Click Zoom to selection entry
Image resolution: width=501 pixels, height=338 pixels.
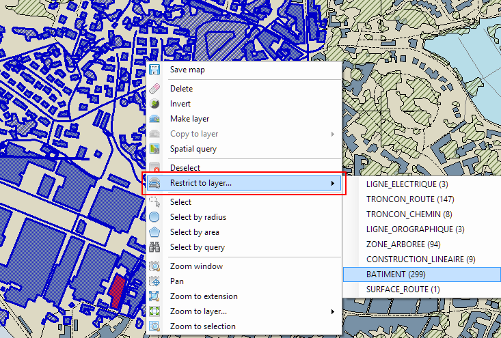[x=202, y=326]
